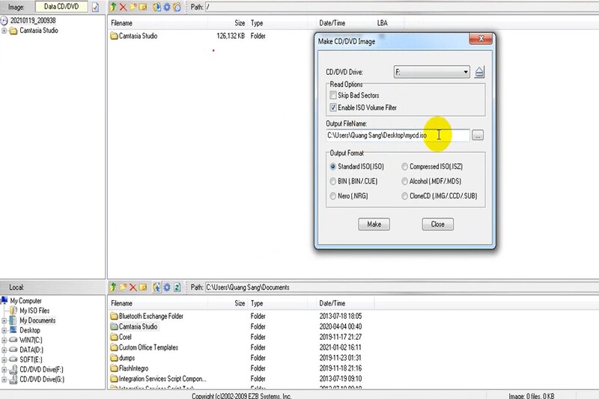
Task: Uncheck Enable ISO Volume Filter
Action: coord(333,108)
